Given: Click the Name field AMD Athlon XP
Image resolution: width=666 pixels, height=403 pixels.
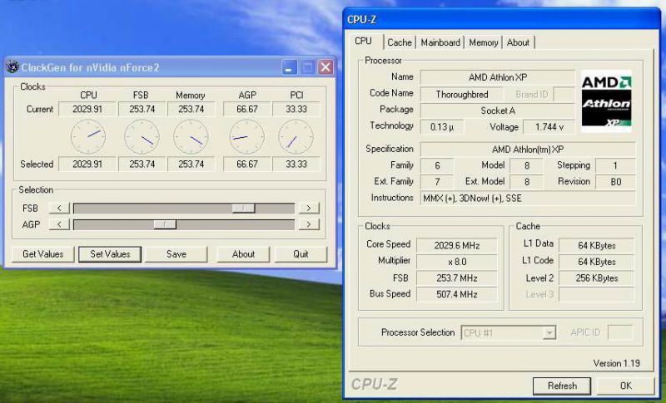Looking at the screenshot, I should (497, 77).
